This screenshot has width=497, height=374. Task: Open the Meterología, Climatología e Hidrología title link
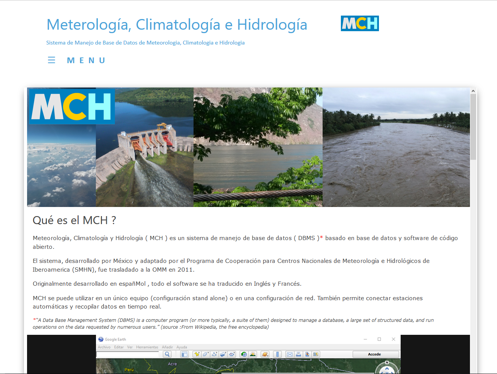[177, 25]
